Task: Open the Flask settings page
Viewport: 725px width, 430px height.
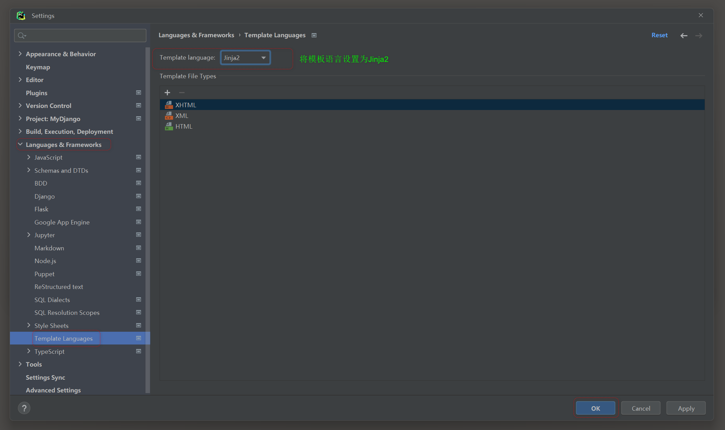Action: pos(41,209)
